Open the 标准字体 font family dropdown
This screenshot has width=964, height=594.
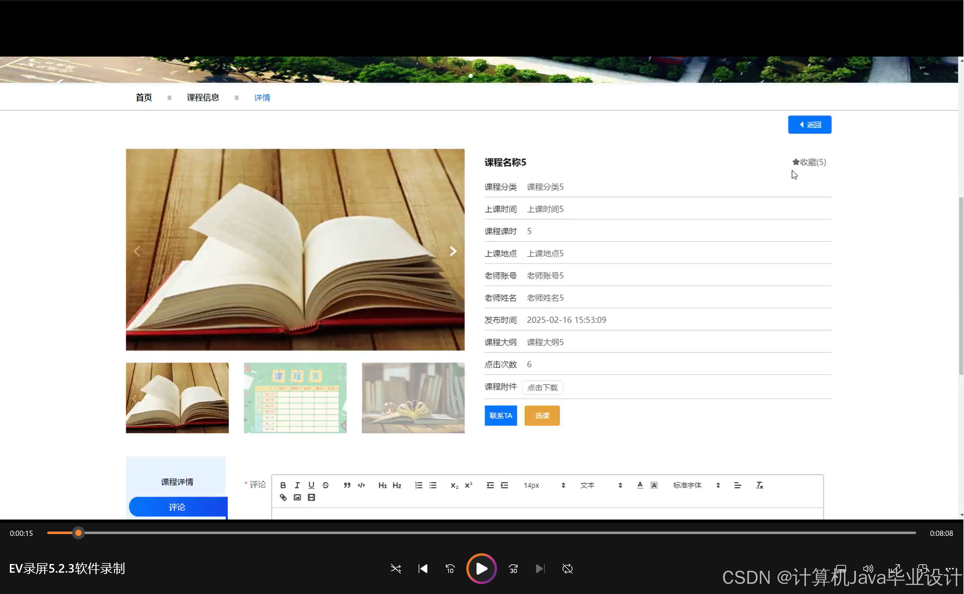[696, 485]
